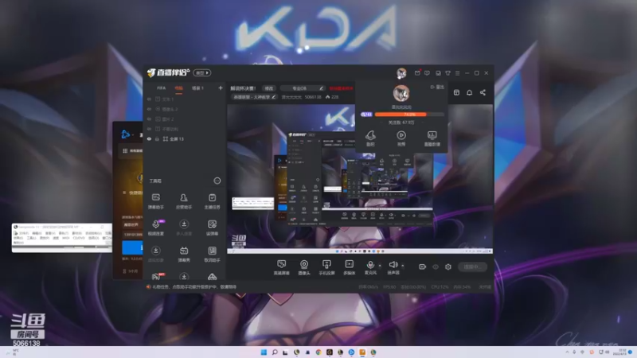This screenshot has width=637, height=358.
Task: Open the mail icon with red dot
Action: [417, 73]
